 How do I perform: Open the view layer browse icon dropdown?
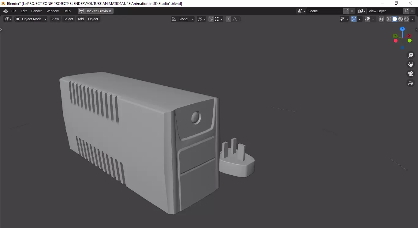click(x=362, y=11)
